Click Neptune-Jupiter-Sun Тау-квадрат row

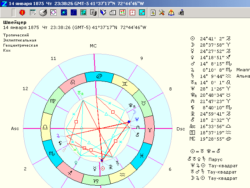pos(214,166)
